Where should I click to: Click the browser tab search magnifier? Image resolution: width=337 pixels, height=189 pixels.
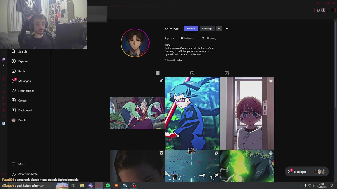(x=318, y=3)
